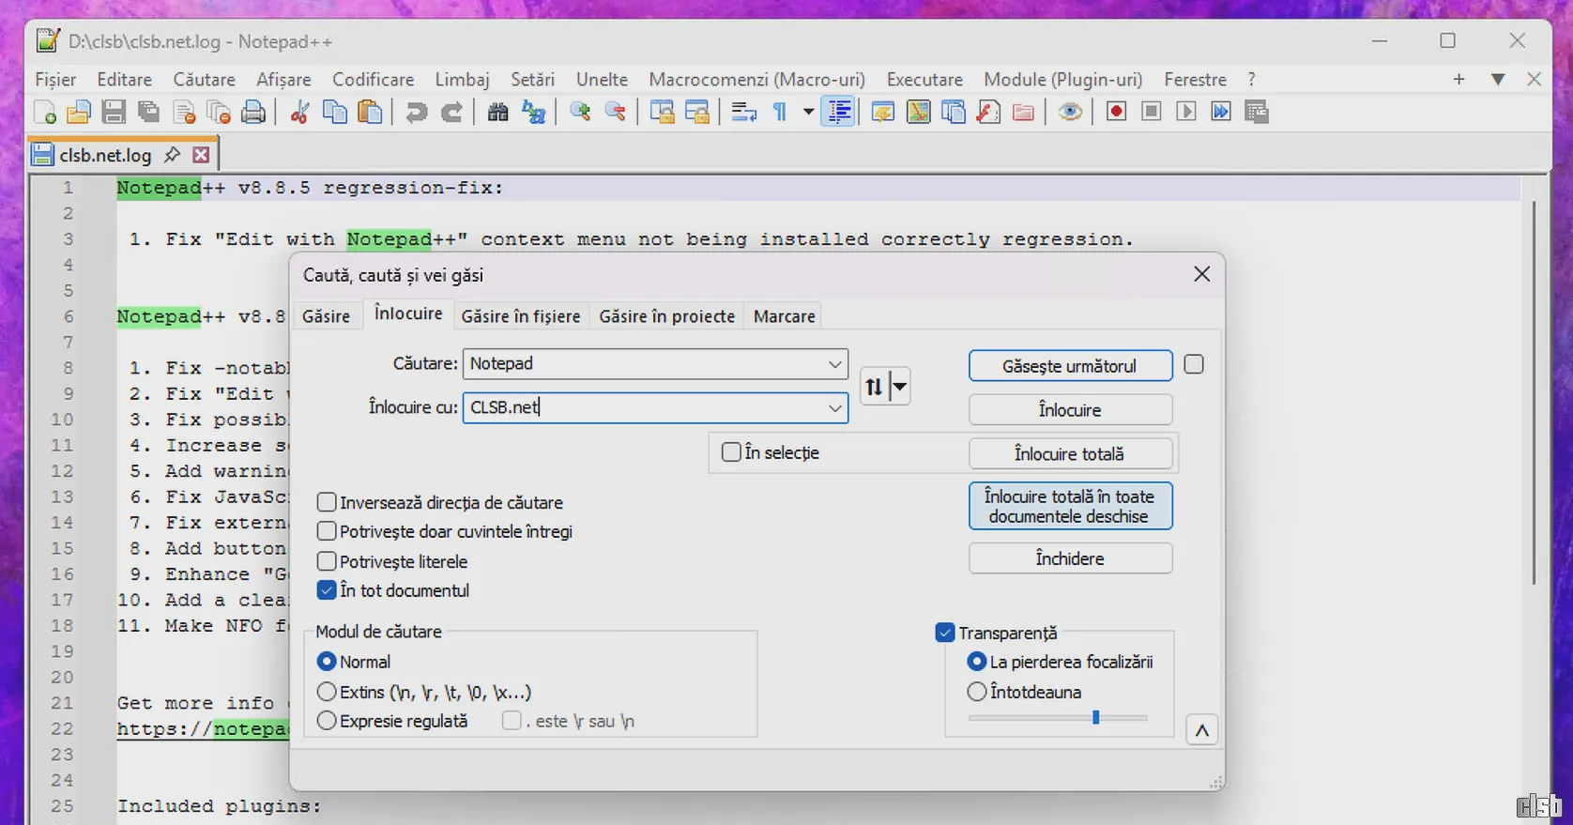Choose La pierderea focalizării option

click(x=977, y=662)
